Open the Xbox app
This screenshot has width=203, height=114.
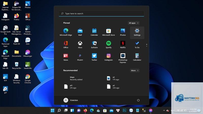coord(80,45)
